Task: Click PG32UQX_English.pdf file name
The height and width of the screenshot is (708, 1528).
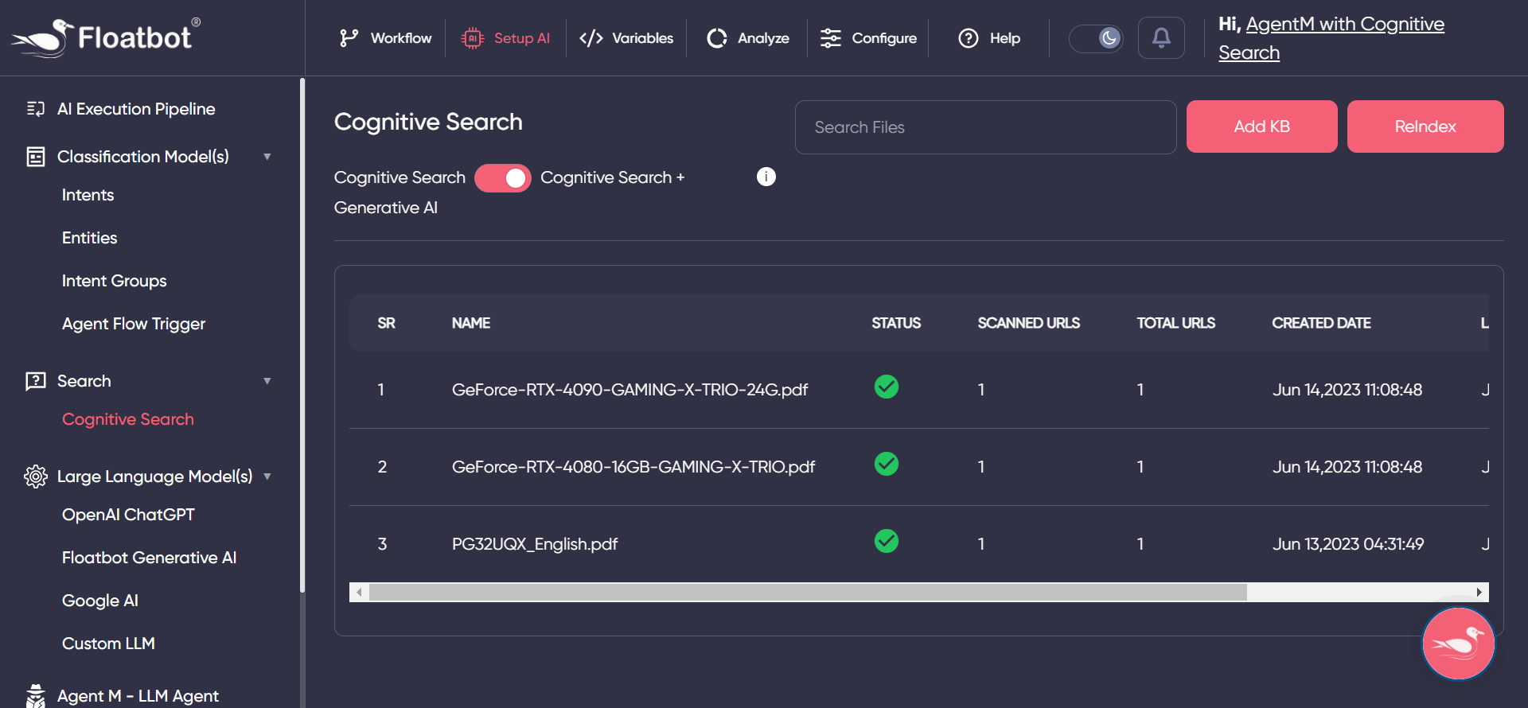Action: tap(535, 544)
